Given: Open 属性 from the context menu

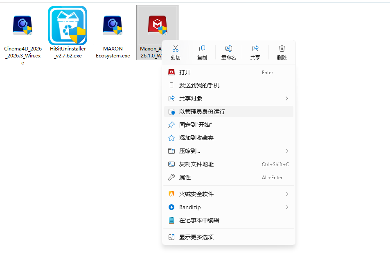Looking at the screenshot, I should click(229, 177).
